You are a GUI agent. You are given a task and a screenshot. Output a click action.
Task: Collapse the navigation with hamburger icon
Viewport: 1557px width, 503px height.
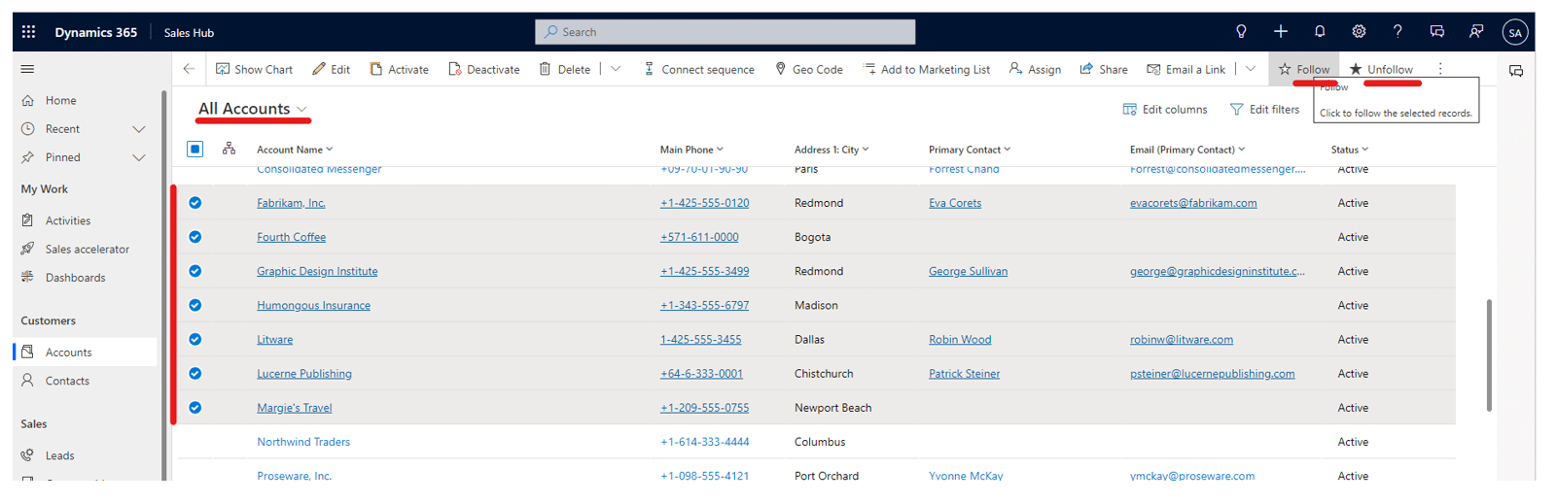pos(27,69)
